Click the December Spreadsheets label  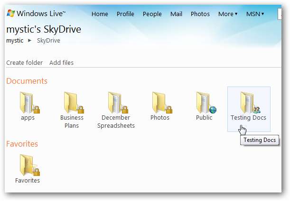tap(116, 122)
